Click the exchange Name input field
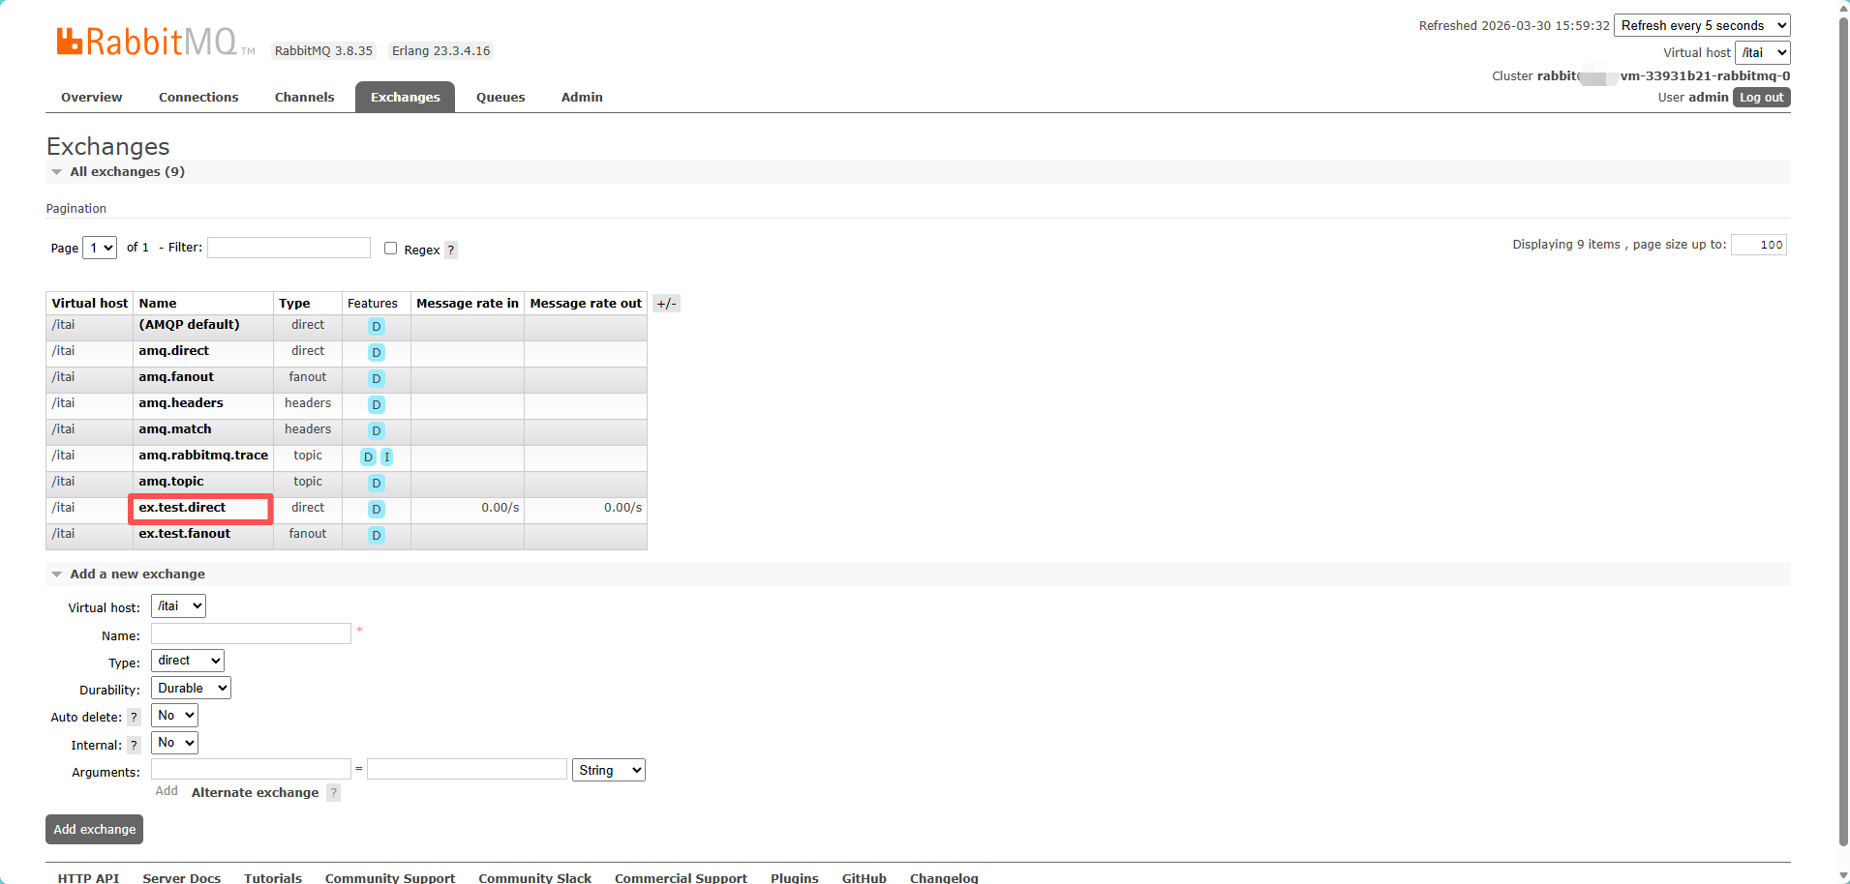Image resolution: width=1850 pixels, height=884 pixels. [251, 634]
